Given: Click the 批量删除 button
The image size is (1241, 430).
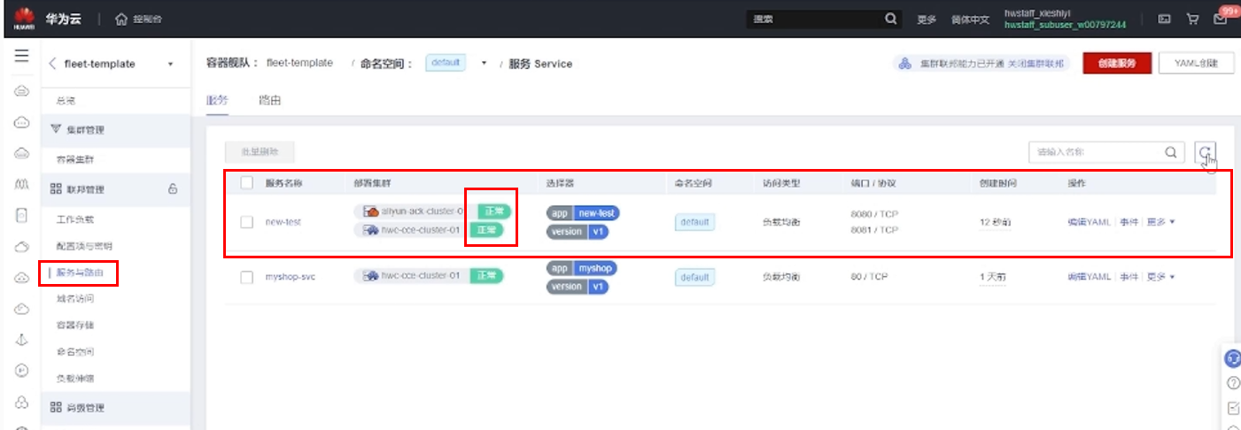Looking at the screenshot, I should coord(260,152).
